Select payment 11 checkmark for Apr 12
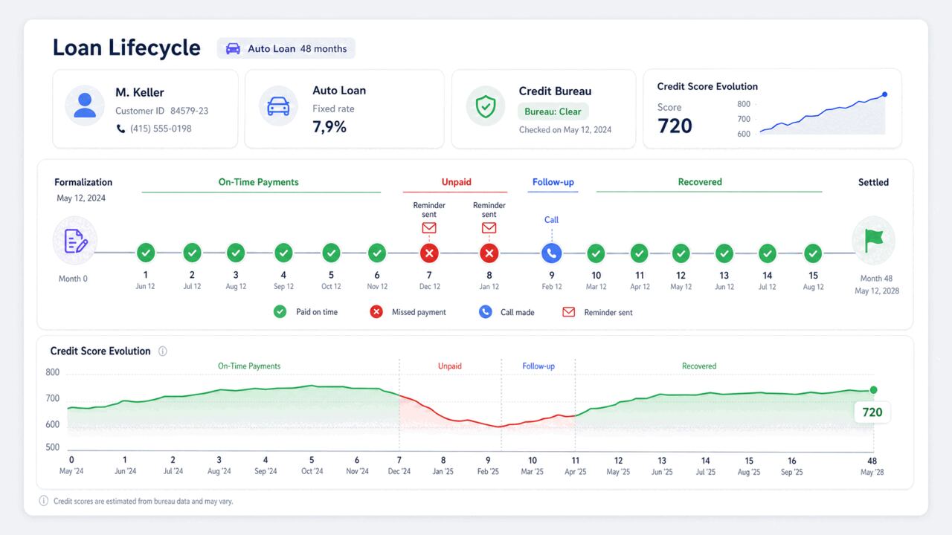Screen dimensions: 952x535 (x=639, y=253)
